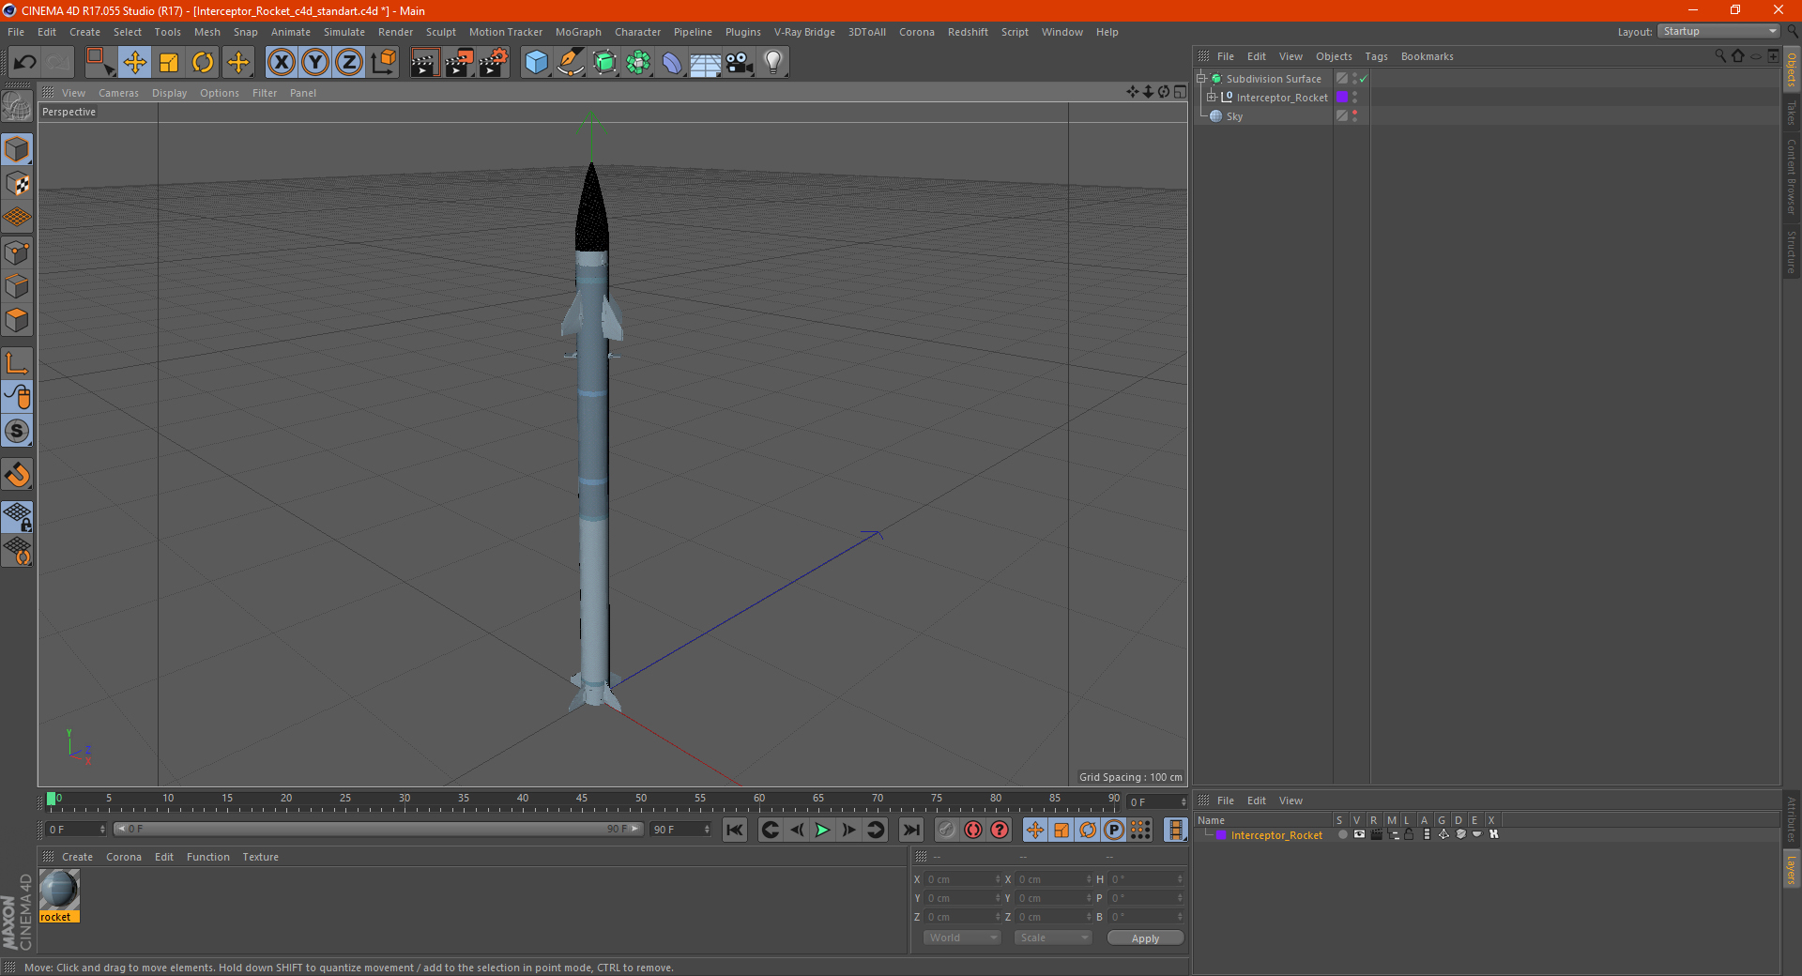Open the viewport Cameras menu
1802x976 pixels.
[118, 93]
